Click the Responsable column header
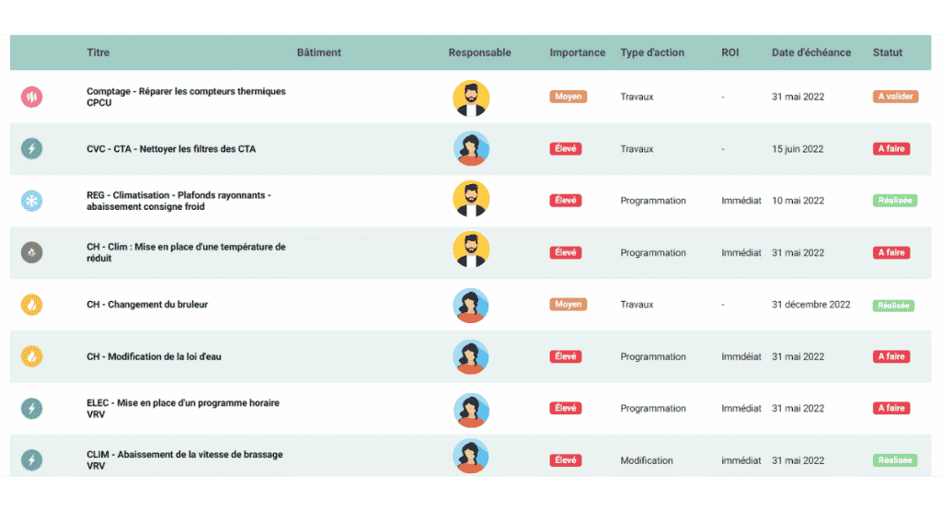The image size is (942, 511). coord(479,52)
